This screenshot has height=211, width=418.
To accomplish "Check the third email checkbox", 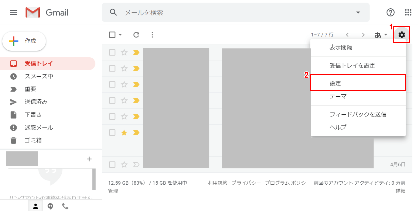I will [x=112, y=84].
